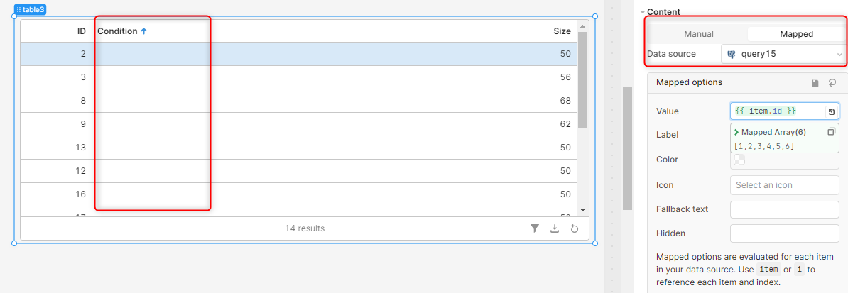Open the Mapped options documentation book icon
Image resolution: width=848 pixels, height=293 pixels.
tap(815, 83)
